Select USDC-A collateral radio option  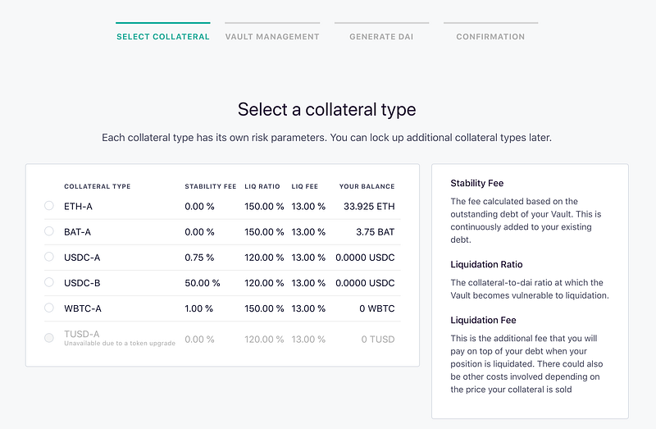point(49,258)
